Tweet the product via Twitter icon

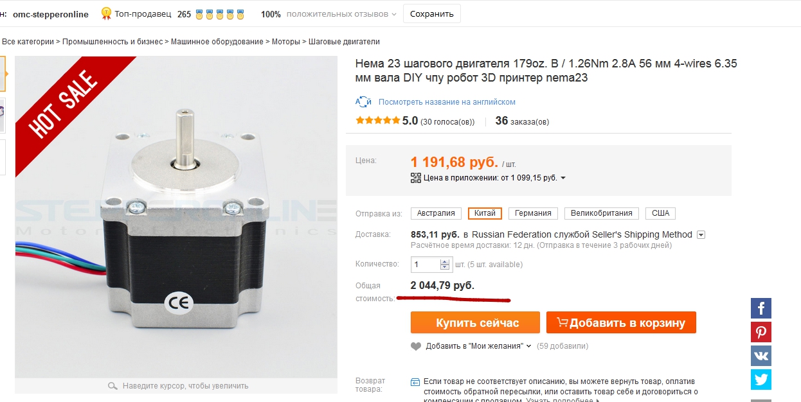tap(761, 380)
